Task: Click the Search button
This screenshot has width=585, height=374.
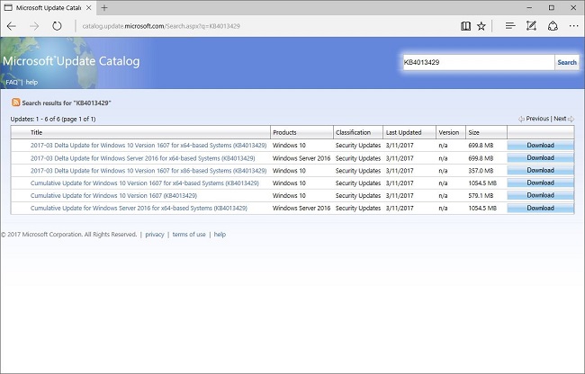Action: pyautogui.click(x=567, y=62)
